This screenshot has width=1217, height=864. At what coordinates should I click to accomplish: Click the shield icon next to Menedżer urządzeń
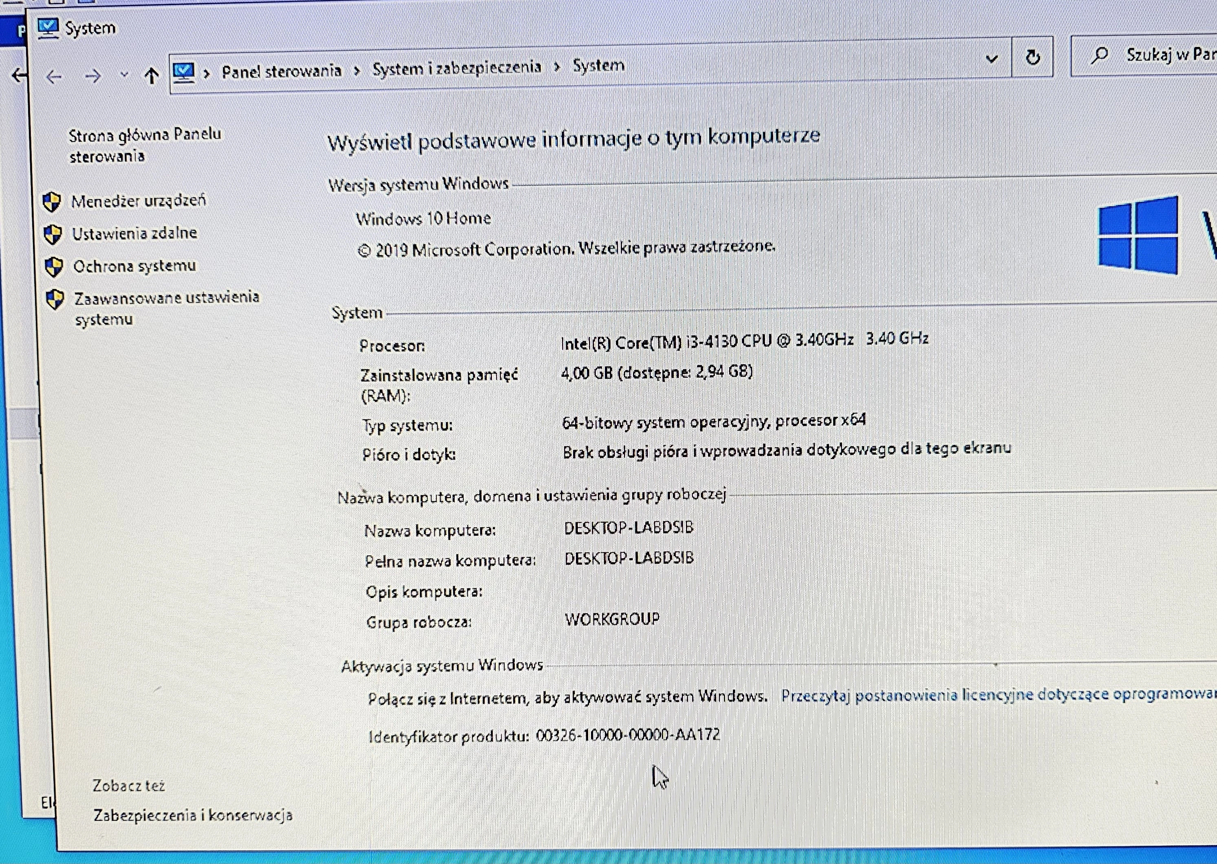[52, 202]
